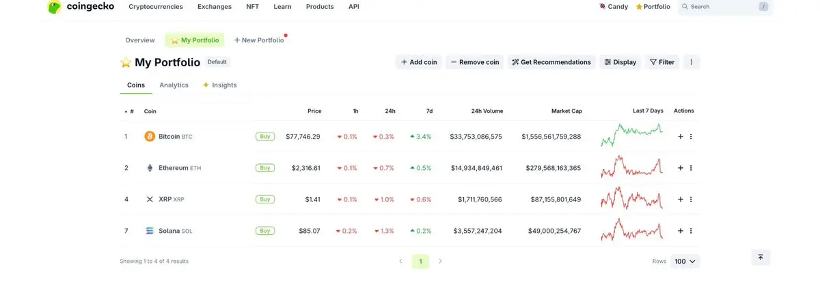This screenshot has height=282, width=820.
Task: Click Buy button for Solana
Action: (265, 231)
